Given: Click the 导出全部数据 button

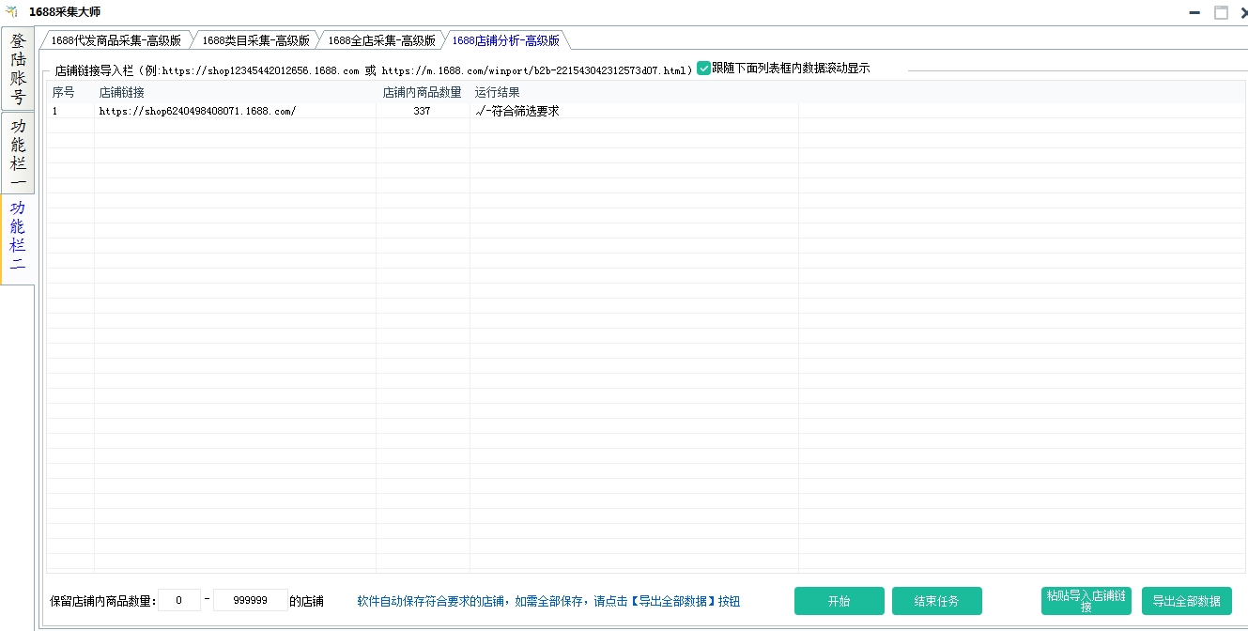Looking at the screenshot, I should coord(1187,601).
